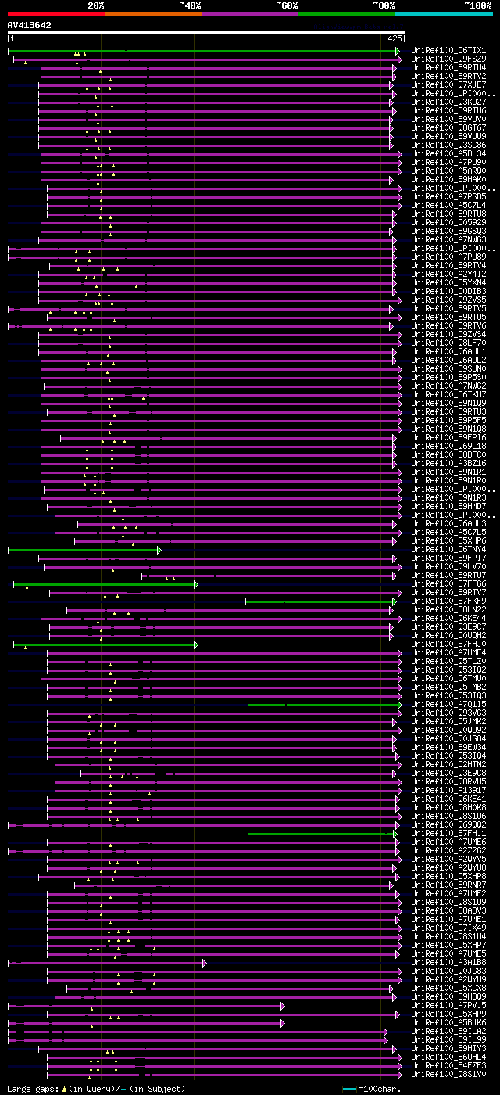The height and width of the screenshot is (1095, 500).
Task: Select the hit label UniRef100_B7FKF9
Action: [x=448, y=601]
